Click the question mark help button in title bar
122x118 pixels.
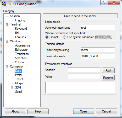tap(104, 3)
